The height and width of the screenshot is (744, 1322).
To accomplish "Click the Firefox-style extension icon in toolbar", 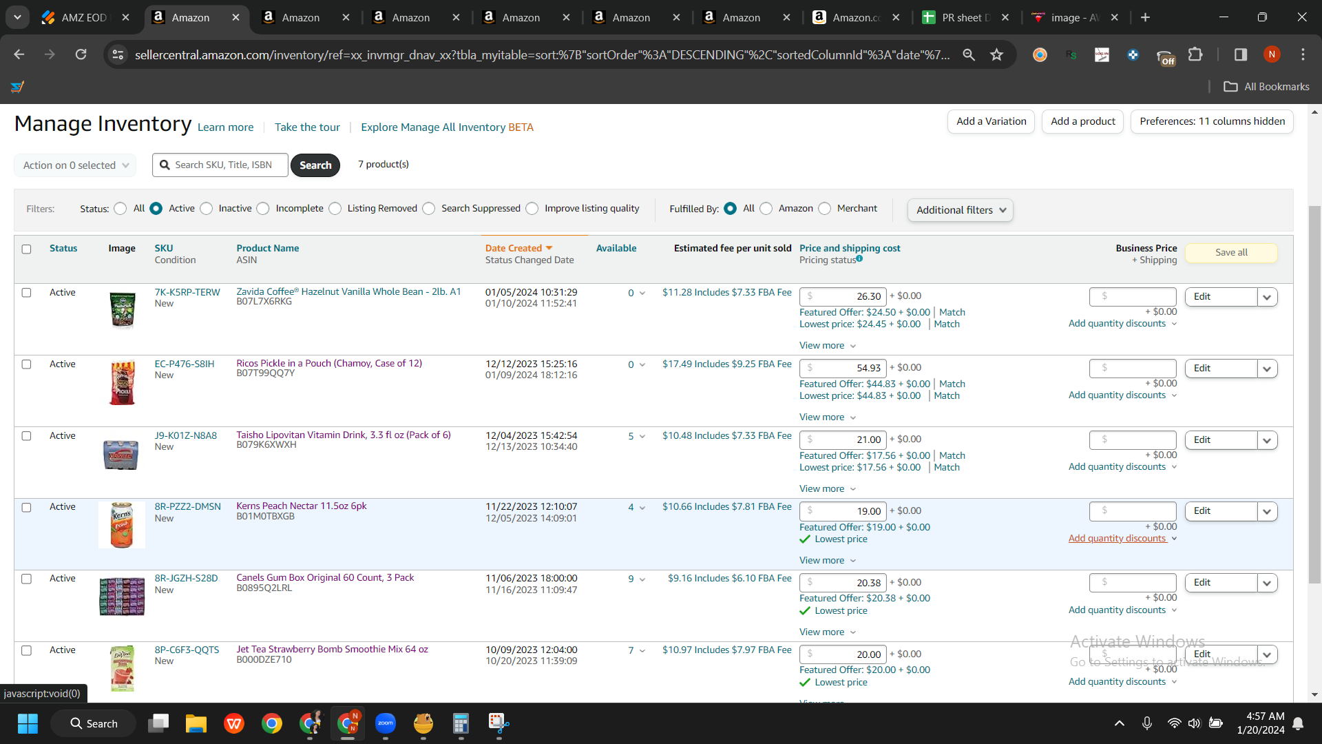I will click(x=1040, y=54).
